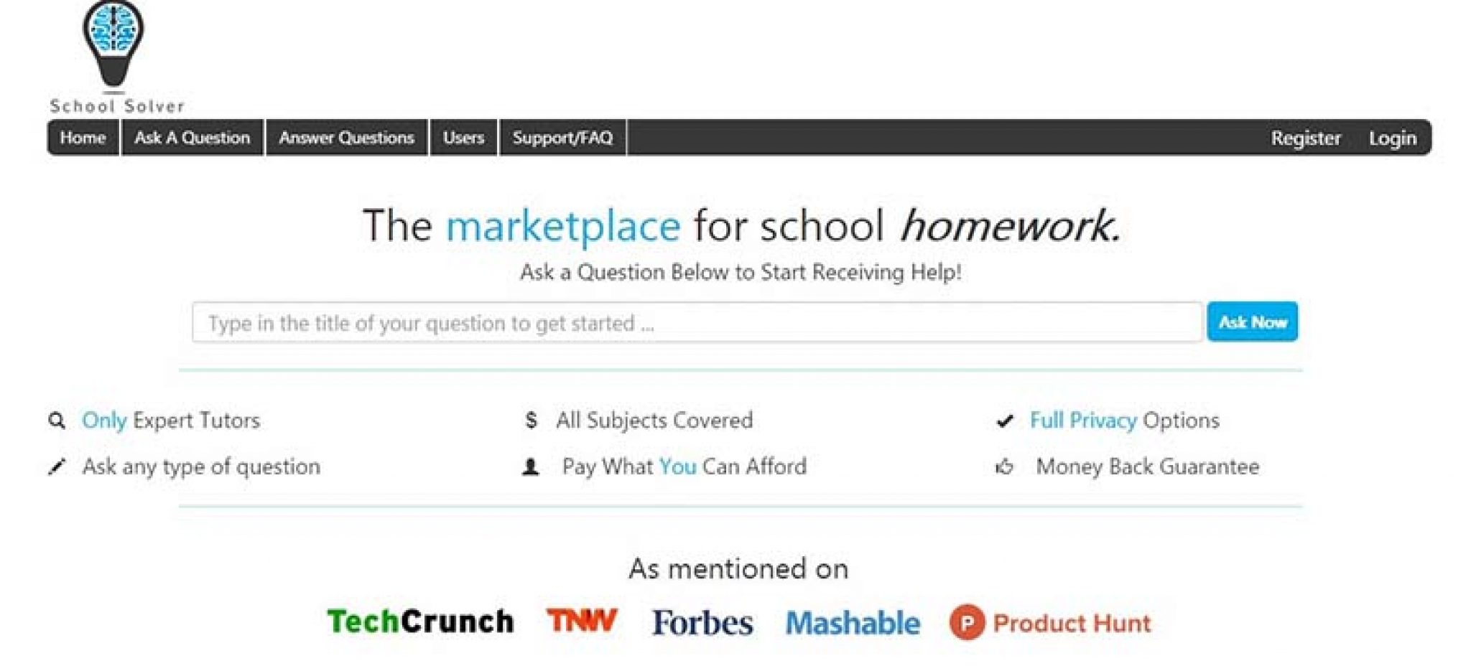The height and width of the screenshot is (666, 1471).
Task: Click the Login link
Action: click(x=1393, y=138)
